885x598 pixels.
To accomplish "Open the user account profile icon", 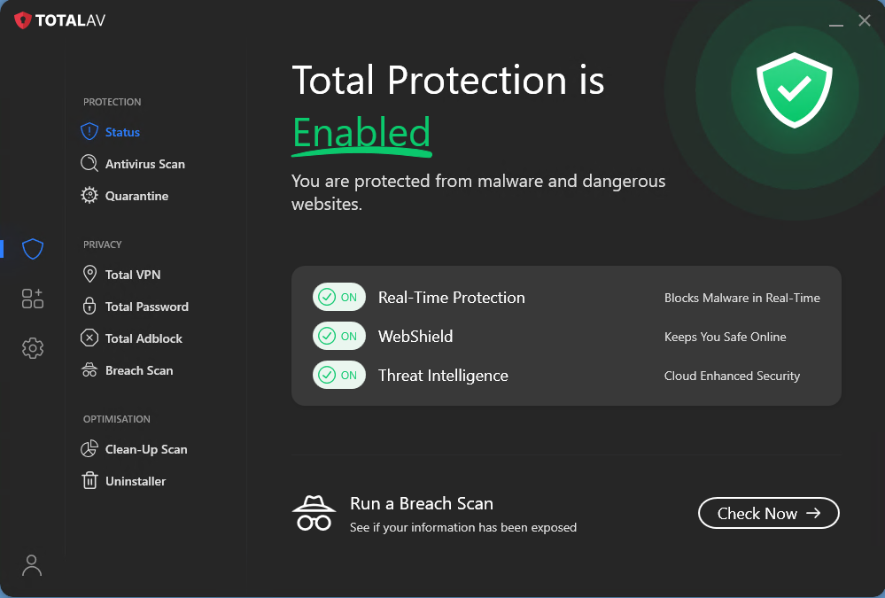I will click(32, 565).
